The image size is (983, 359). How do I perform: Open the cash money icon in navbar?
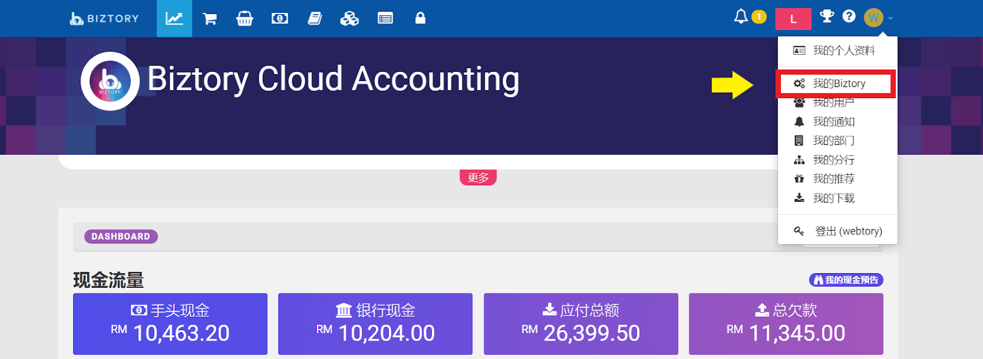pyautogui.click(x=280, y=18)
